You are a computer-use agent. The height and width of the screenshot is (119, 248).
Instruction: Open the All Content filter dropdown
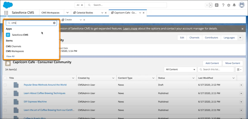point(180,70)
